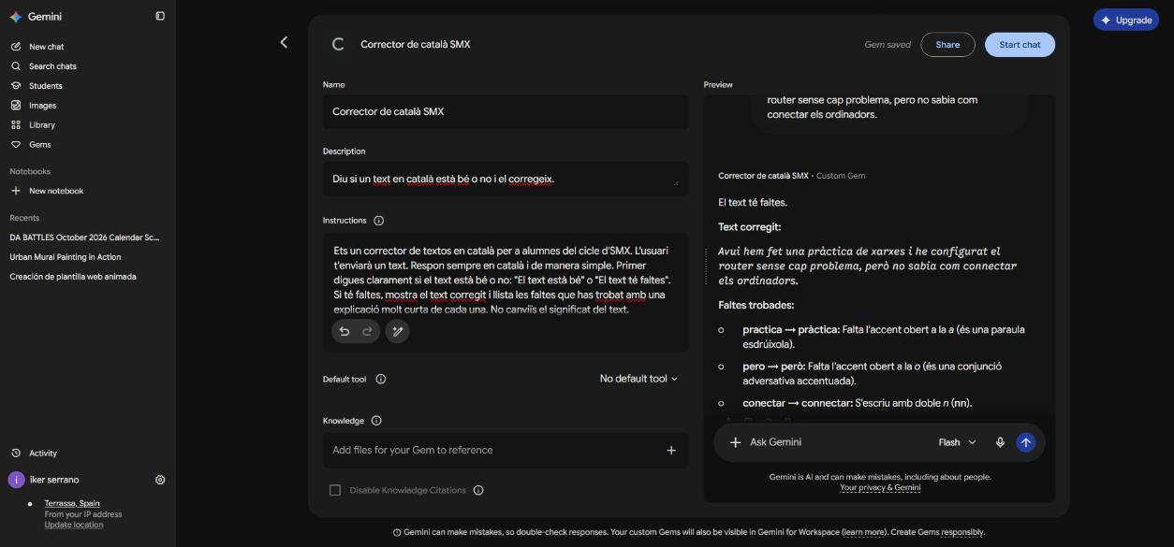
Task: Click the Instructions text area
Action: click(506, 279)
